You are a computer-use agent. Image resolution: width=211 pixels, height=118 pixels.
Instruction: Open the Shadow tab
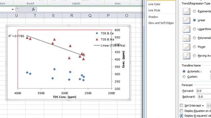tap(153, 17)
